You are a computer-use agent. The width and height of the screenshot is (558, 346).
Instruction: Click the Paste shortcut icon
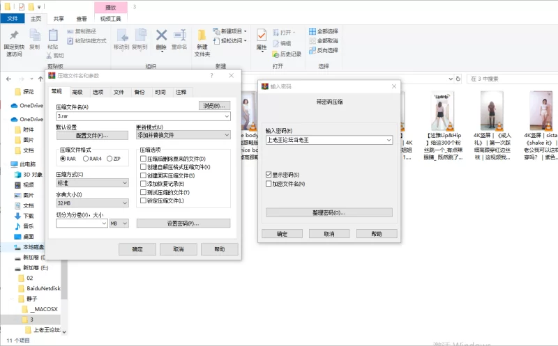[x=70, y=41]
